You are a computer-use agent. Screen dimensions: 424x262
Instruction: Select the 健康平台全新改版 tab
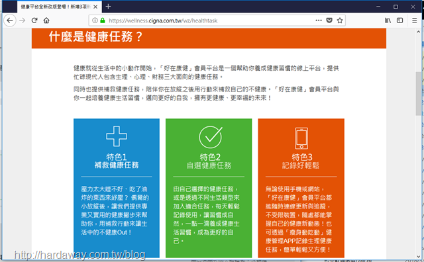[x=60, y=7]
